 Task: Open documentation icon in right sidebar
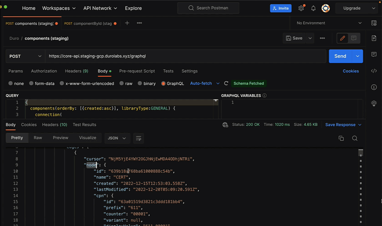[374, 38]
